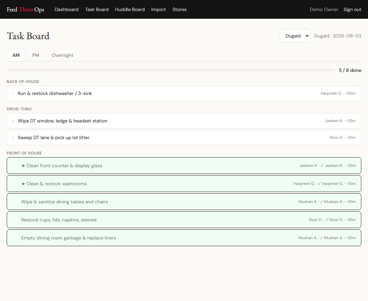
Task: Click 'Harpreet G. · ~20m' on dishwasher row
Action: (338, 93)
